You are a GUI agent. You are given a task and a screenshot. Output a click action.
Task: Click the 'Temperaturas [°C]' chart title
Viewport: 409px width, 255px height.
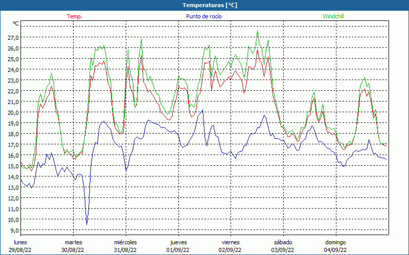tap(210, 5)
